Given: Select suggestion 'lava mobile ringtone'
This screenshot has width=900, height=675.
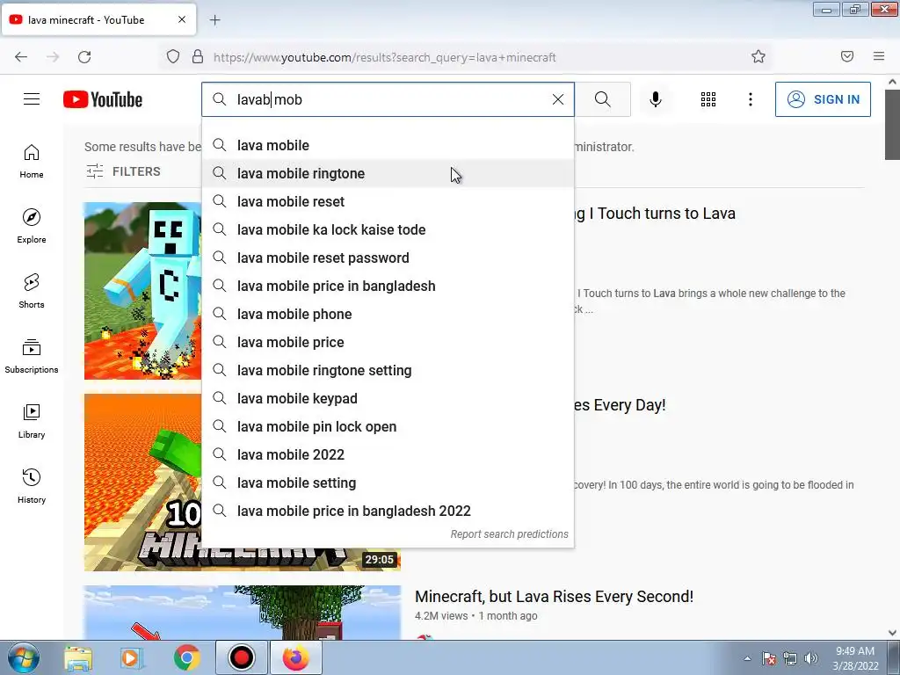Looking at the screenshot, I should click(x=388, y=173).
